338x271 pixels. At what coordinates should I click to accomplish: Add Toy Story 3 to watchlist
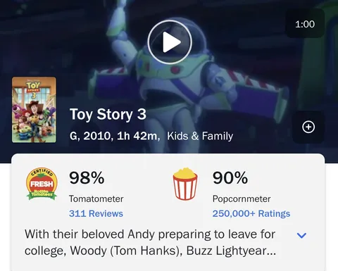(308, 127)
